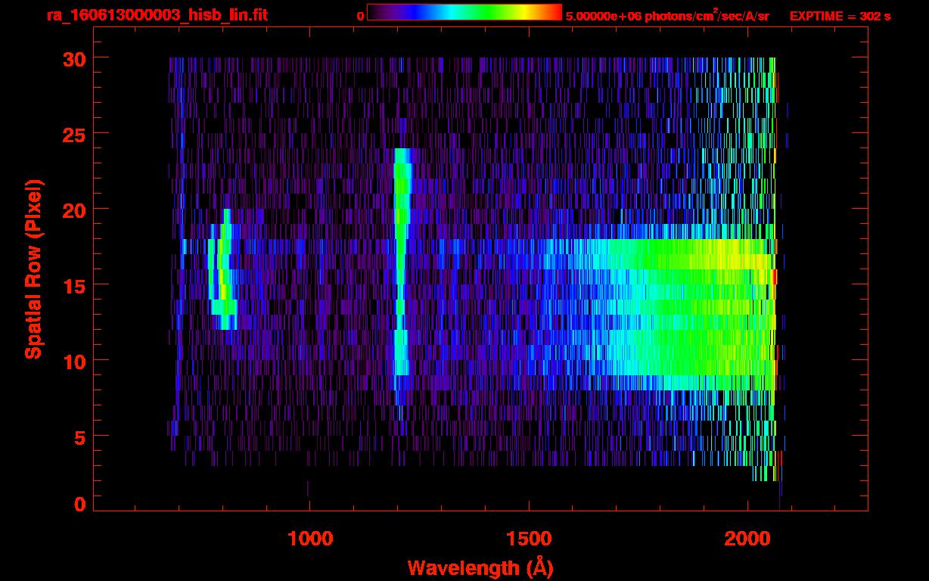Image resolution: width=929 pixels, height=581 pixels.
Task: Click the yellow continuum region near 1950 Å
Action: tap(726, 257)
